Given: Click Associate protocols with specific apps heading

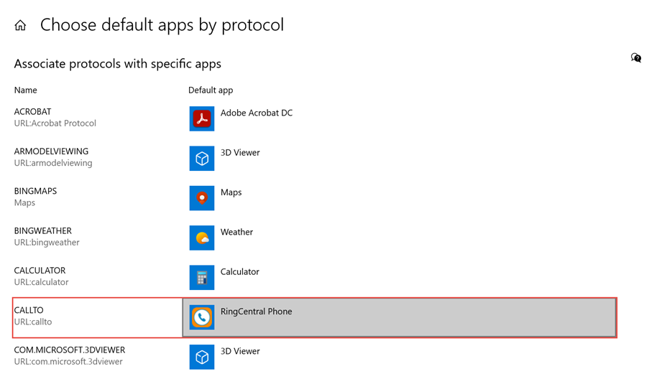Looking at the screenshot, I should [x=118, y=64].
